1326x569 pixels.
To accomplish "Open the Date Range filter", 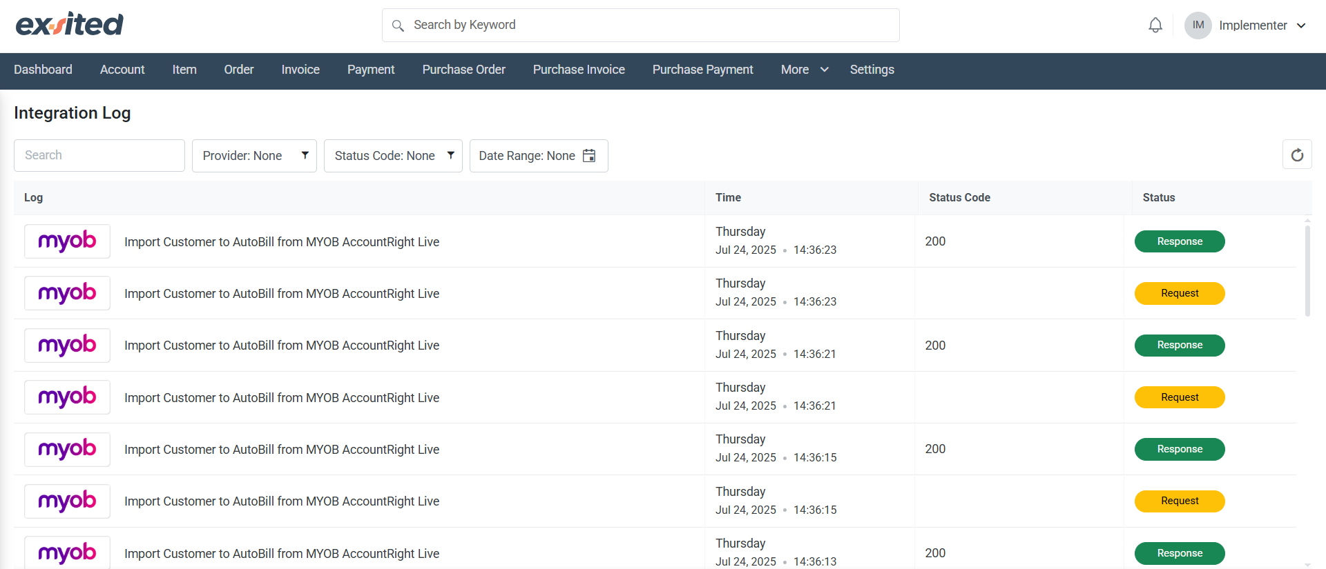I will (x=539, y=156).
